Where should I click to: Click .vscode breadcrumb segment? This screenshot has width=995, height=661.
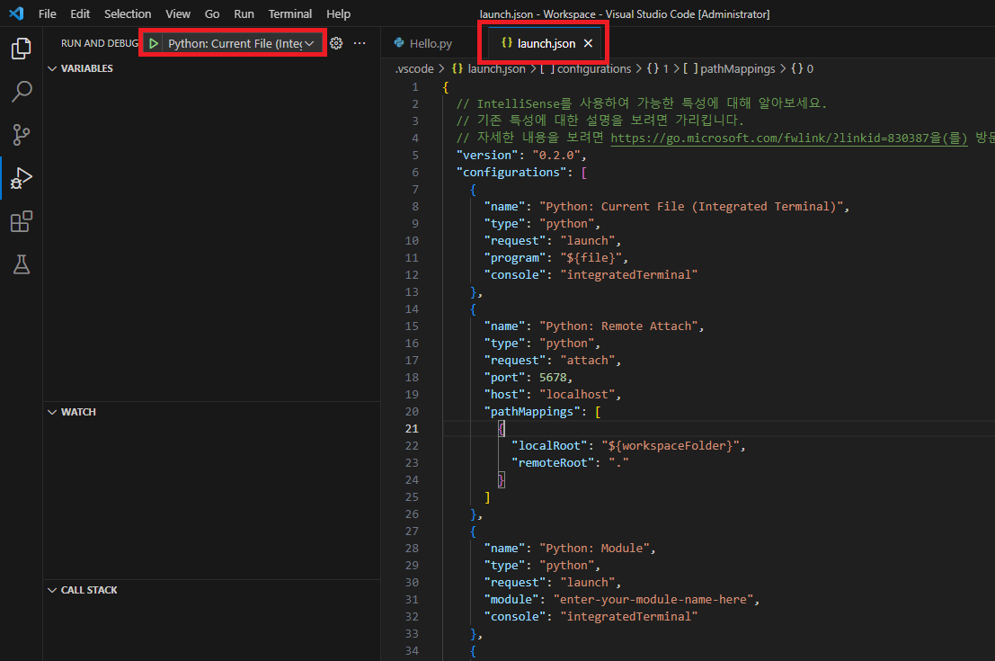pos(415,68)
